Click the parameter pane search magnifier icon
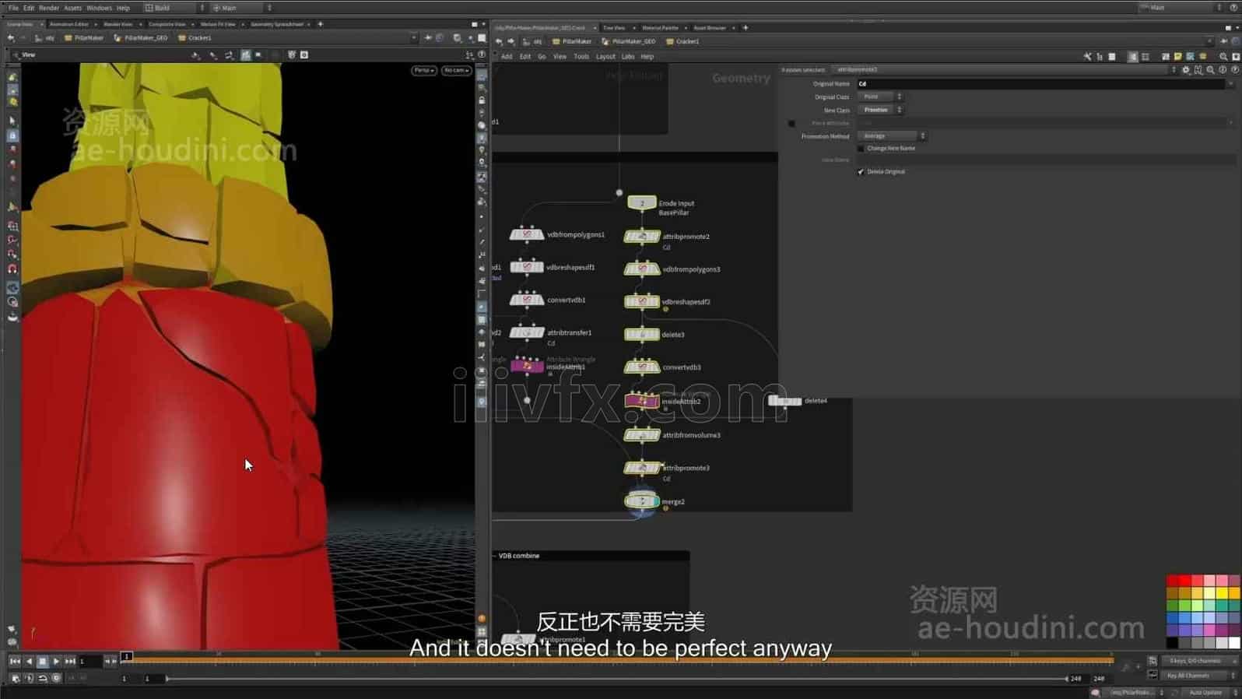Image resolution: width=1242 pixels, height=699 pixels. [x=1210, y=70]
